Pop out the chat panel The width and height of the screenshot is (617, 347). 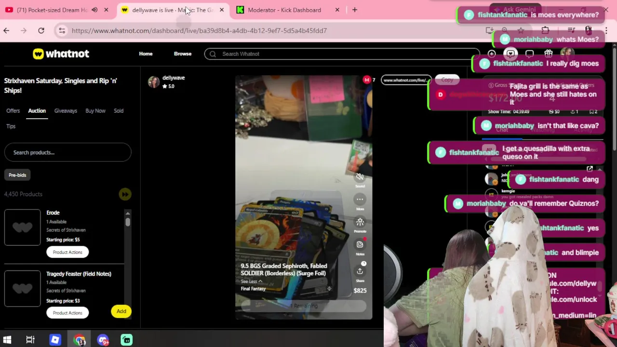(590, 169)
